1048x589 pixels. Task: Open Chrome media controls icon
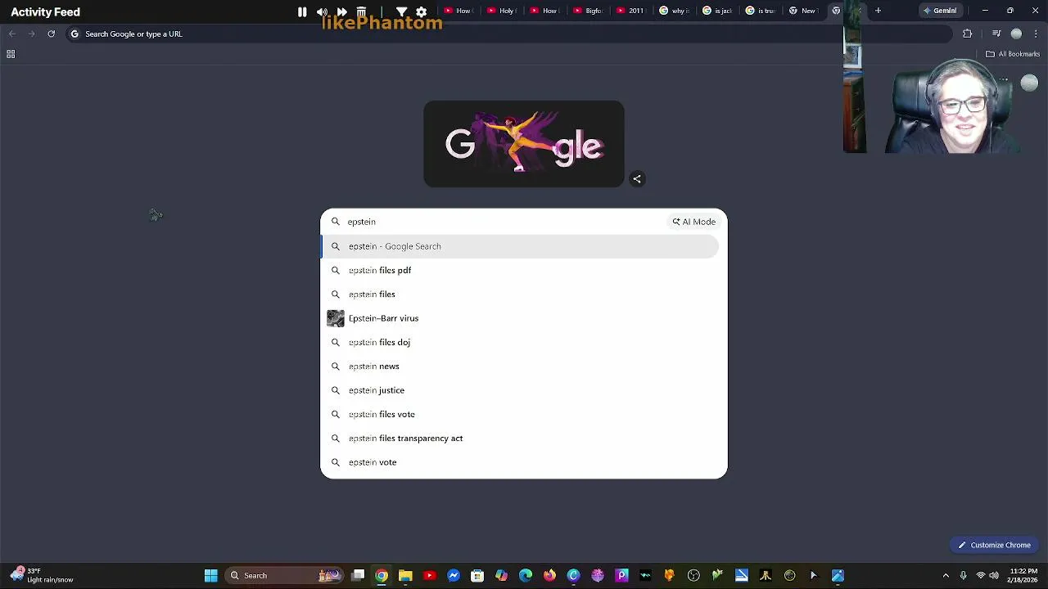point(996,34)
